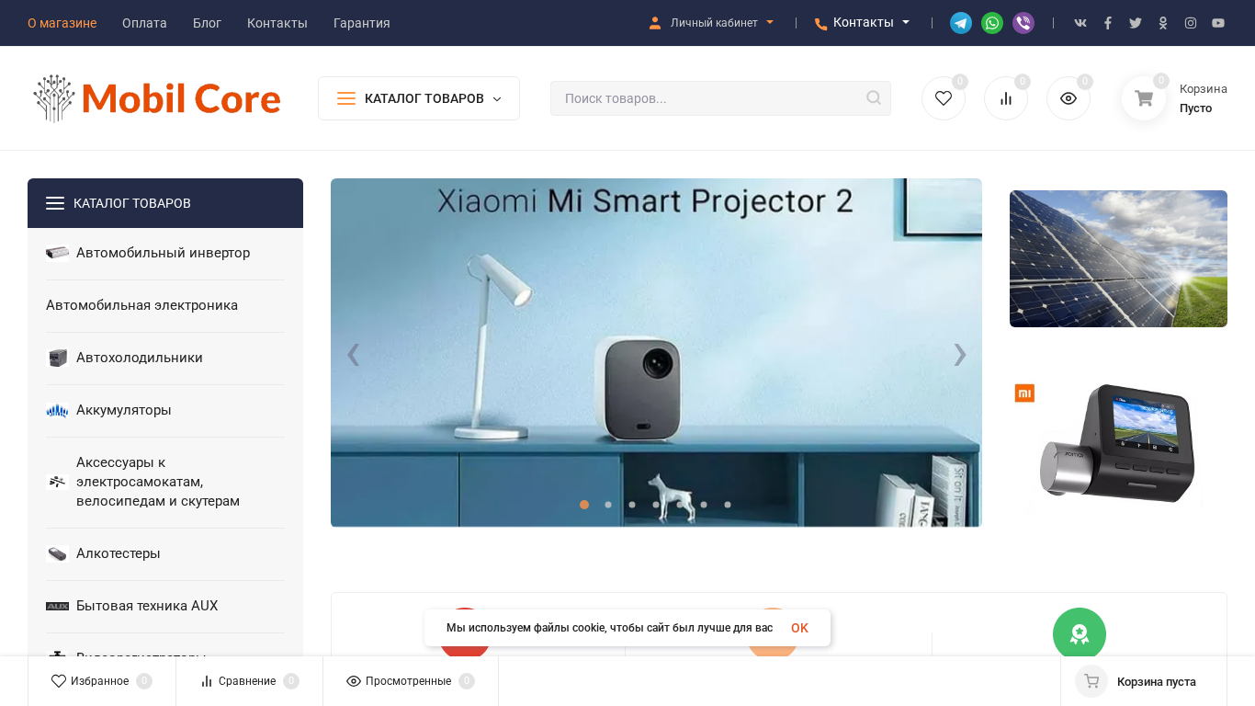Open the Гарантия page
Screen dimensions: 1255x706
[x=362, y=23]
